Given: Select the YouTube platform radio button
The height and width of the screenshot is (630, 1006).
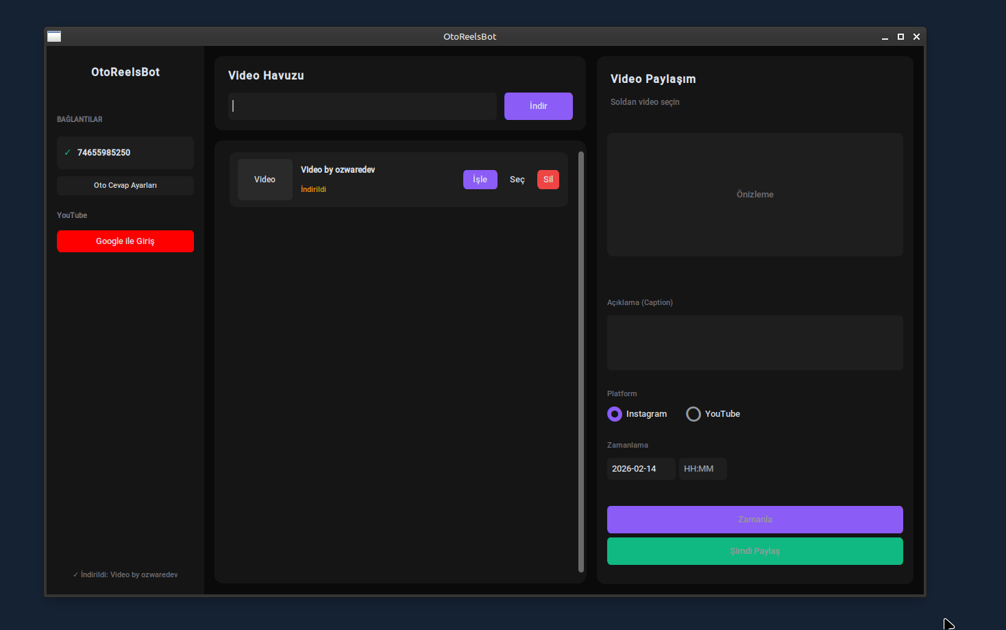Looking at the screenshot, I should (694, 414).
